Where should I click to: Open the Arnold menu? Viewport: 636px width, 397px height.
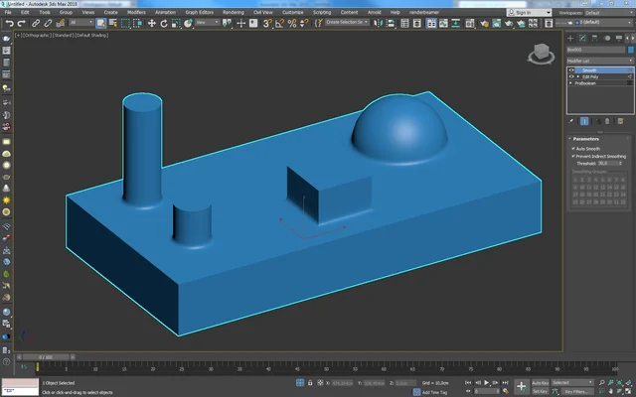coord(374,12)
